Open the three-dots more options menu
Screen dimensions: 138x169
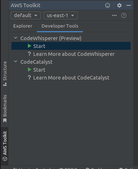point(114,15)
